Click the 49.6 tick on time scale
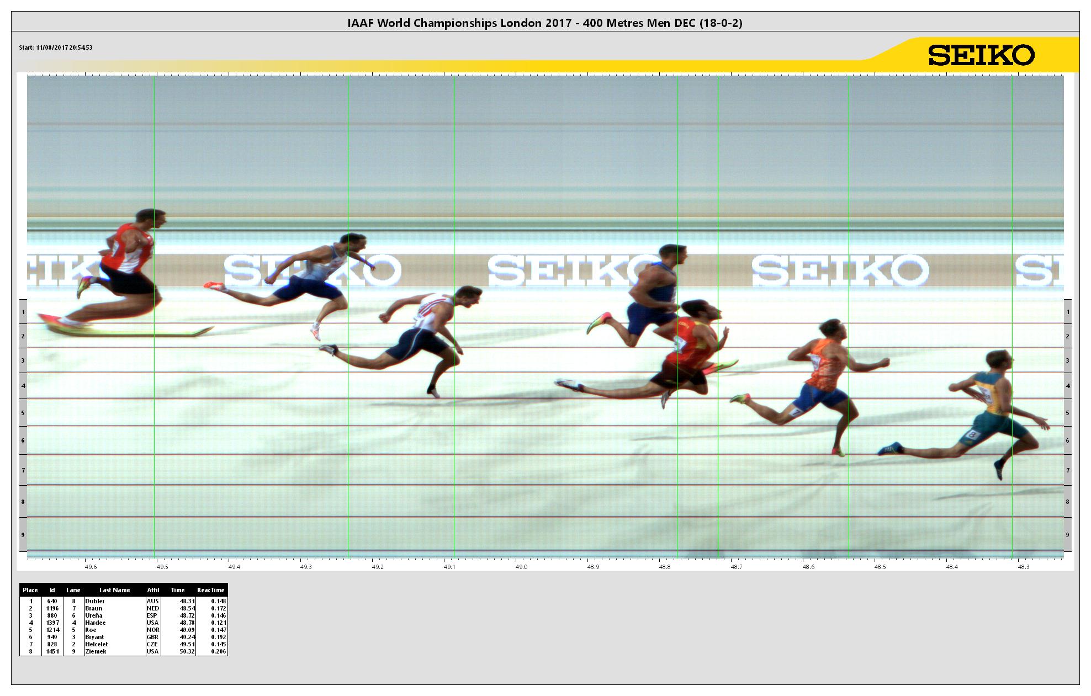Image resolution: width=1091 pixels, height=696 pixels. point(91,567)
